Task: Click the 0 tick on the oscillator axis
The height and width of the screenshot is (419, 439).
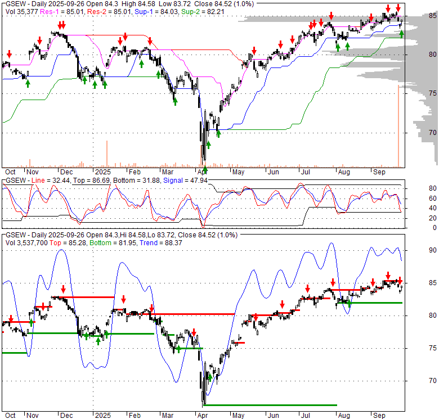Action: click(434, 228)
